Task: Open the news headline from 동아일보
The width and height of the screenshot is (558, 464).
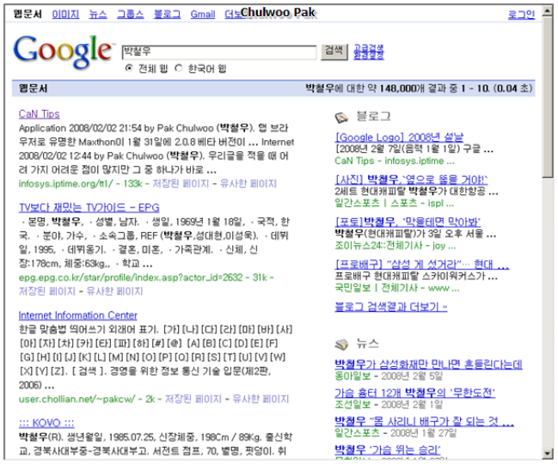Action: (428, 364)
